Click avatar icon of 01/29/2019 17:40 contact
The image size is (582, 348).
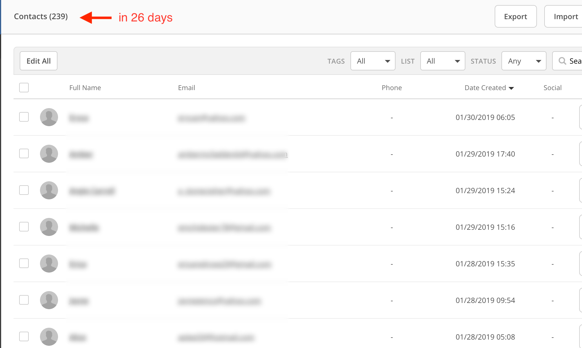[x=49, y=154]
